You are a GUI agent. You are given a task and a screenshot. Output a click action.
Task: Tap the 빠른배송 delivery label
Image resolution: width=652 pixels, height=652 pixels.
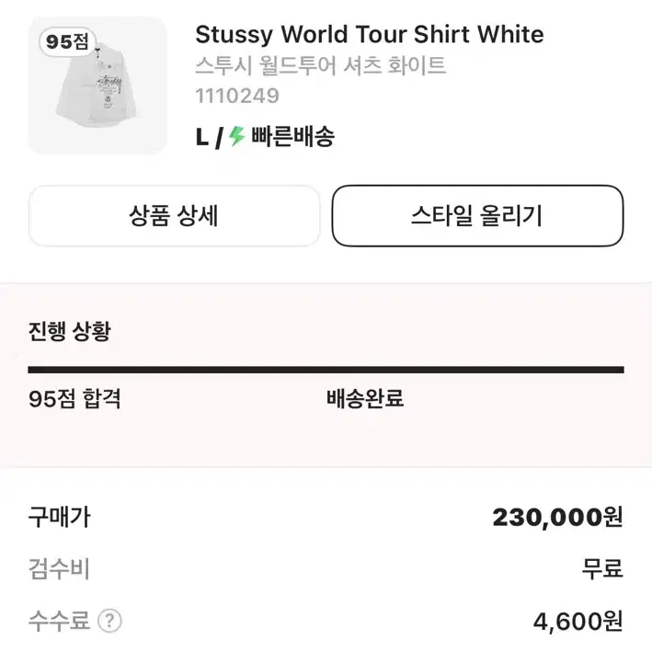point(292,136)
